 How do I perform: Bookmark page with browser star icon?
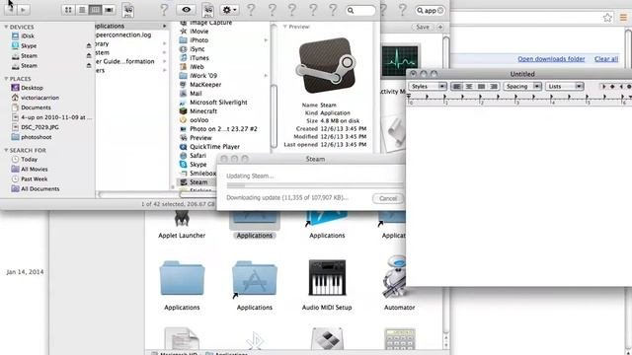pyautogui.click(x=607, y=18)
